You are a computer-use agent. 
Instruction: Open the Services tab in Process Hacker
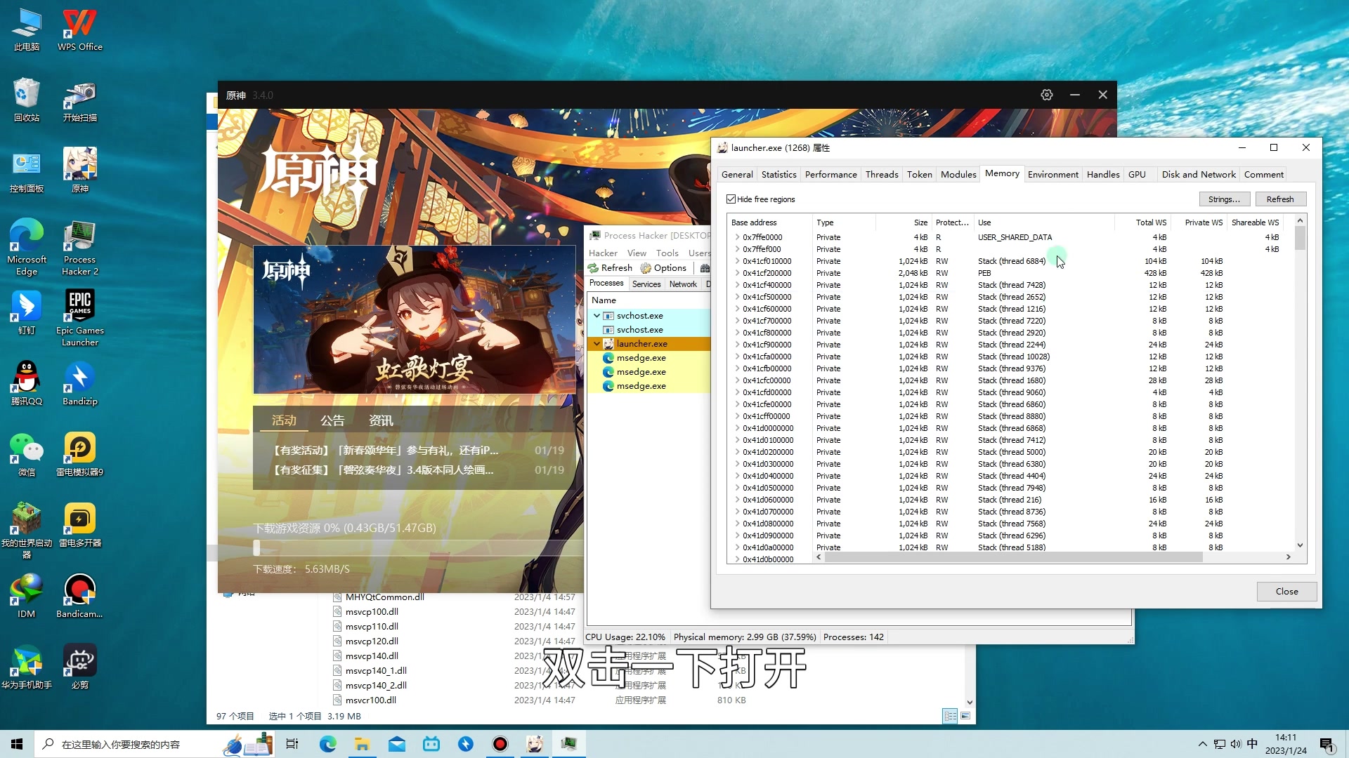(x=646, y=284)
